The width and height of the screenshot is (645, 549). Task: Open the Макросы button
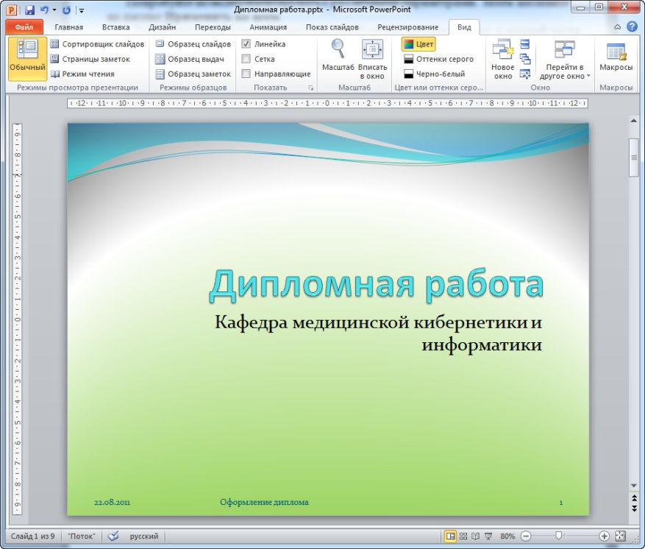[616, 57]
